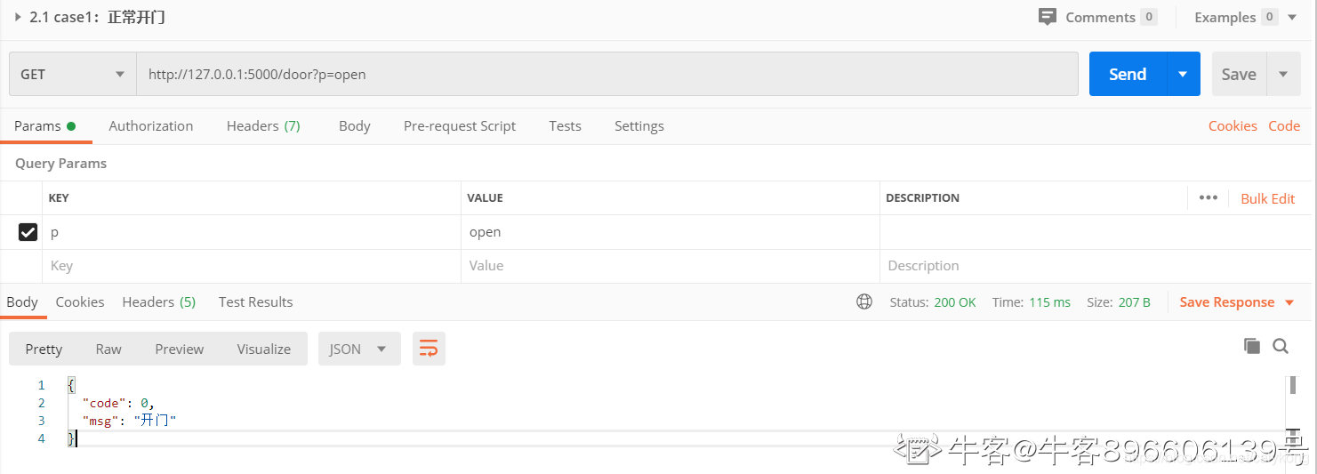The height and width of the screenshot is (474, 1317).
Task: Open the Cookies link
Action: click(x=1233, y=126)
